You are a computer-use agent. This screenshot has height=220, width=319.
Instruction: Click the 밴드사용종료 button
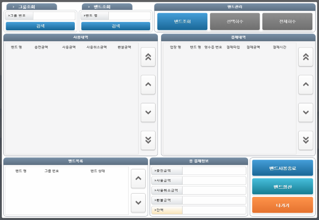click(x=283, y=168)
